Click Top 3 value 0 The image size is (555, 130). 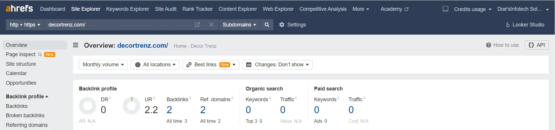point(261,121)
